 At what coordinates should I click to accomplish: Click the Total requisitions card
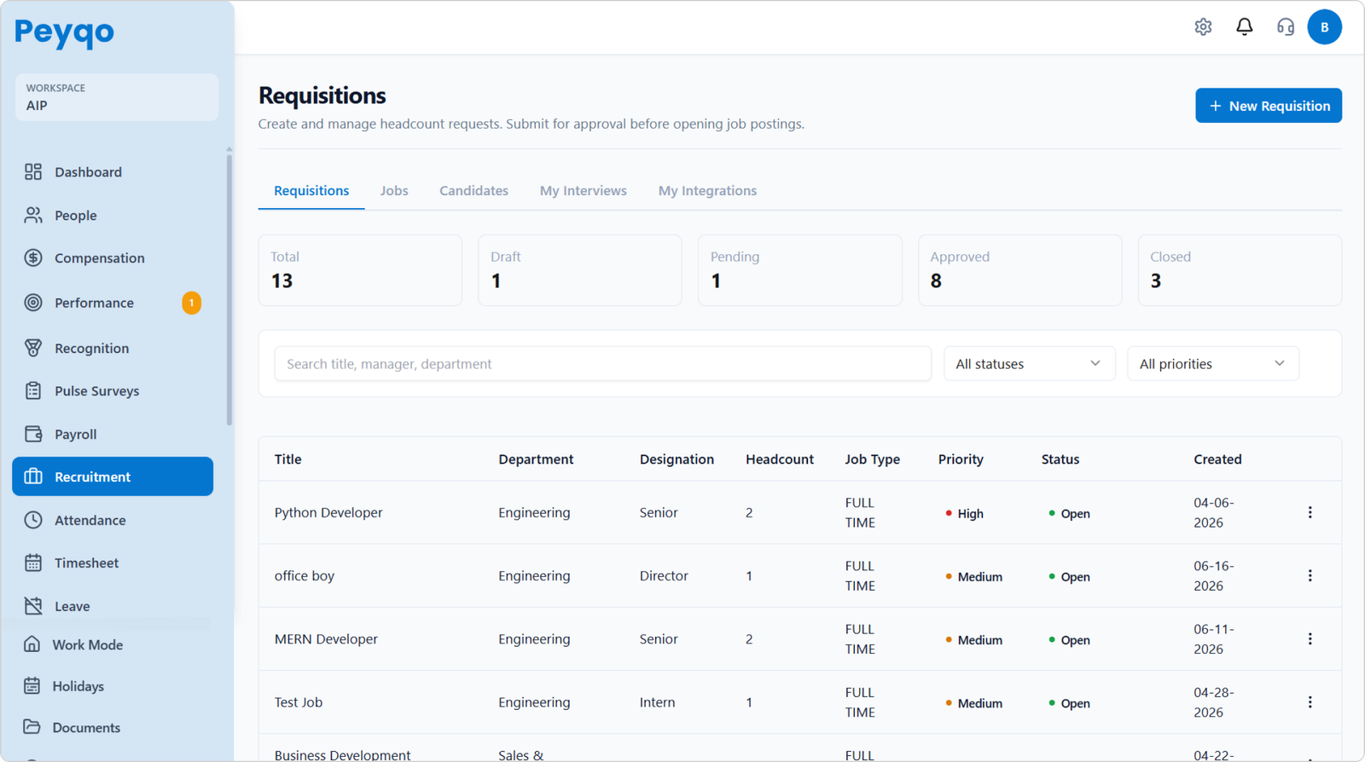pos(360,270)
